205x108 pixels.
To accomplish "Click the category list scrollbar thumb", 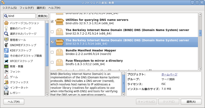I will click(47, 45).
